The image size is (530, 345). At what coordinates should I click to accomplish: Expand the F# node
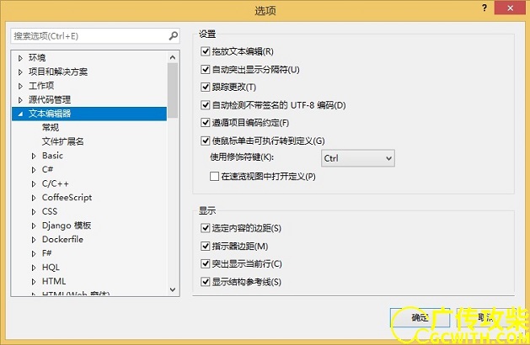34,253
